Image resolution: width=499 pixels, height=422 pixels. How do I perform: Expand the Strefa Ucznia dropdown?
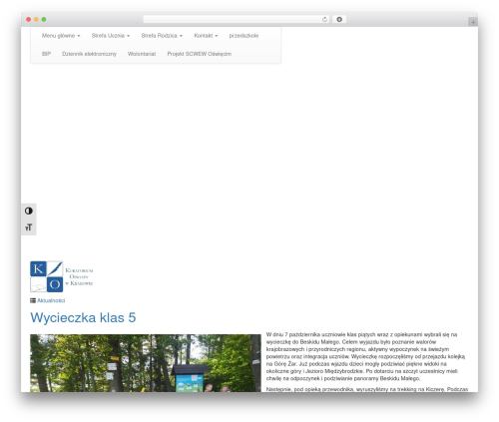[111, 36]
